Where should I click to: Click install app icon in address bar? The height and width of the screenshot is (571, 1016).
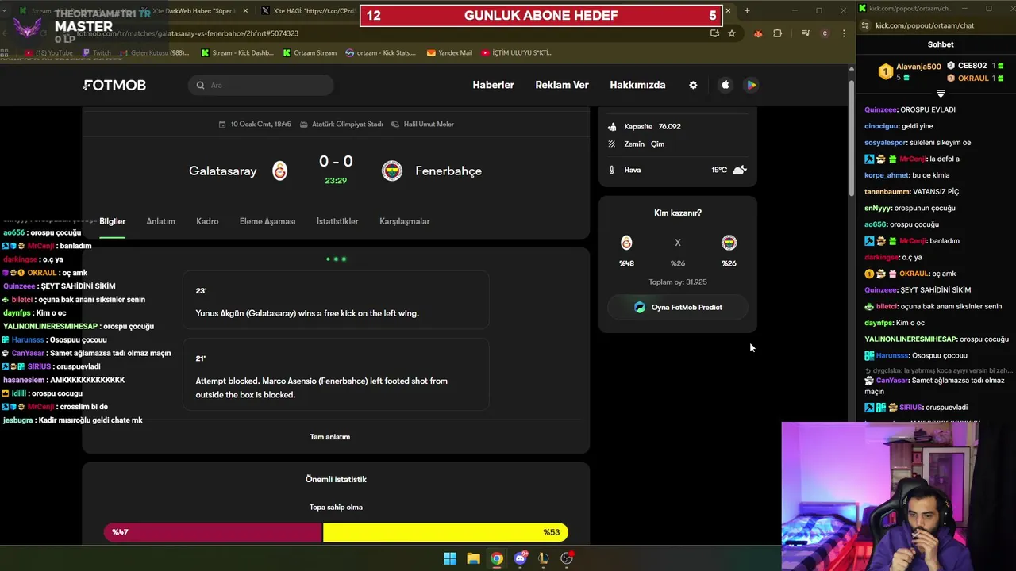tap(714, 33)
